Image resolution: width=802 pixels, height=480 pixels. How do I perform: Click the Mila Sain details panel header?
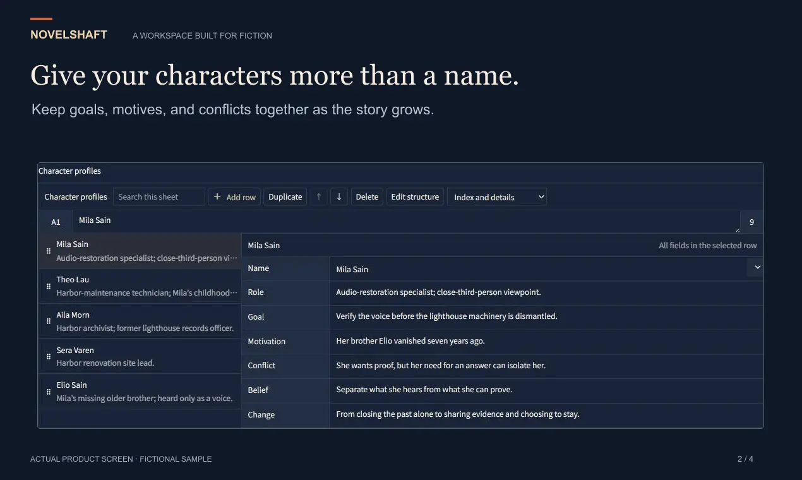[263, 246]
